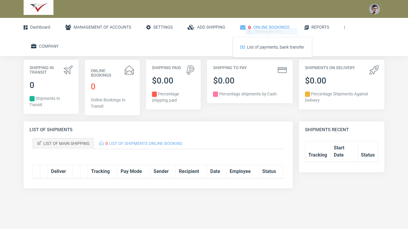Click the green Shipments In Transit swatch
This screenshot has height=229, width=408.
[32, 99]
